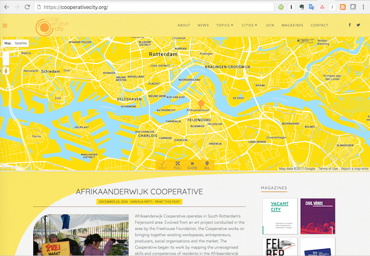The height and width of the screenshot is (256, 370).
Task: Click the MAGAZINES sidebar heading
Action: (x=274, y=188)
